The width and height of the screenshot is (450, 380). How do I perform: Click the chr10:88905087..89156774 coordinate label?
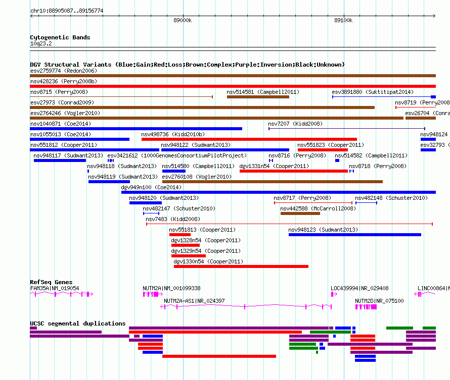click(67, 11)
